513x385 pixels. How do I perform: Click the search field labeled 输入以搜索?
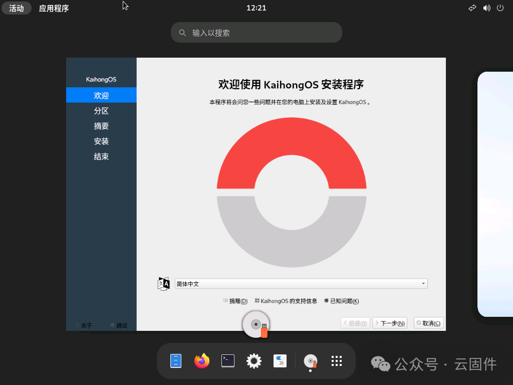tap(256, 32)
